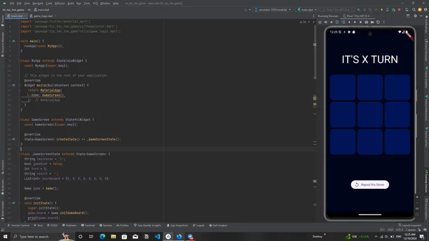429x241 pixels.
Task: Open the File menu
Action: point(12,3)
